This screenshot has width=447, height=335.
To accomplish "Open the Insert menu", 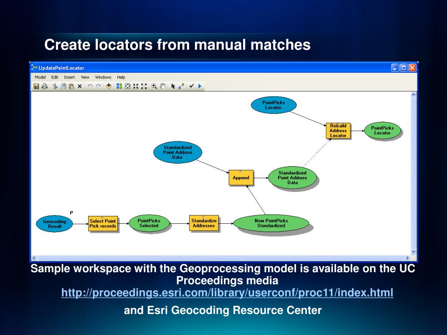I will (x=69, y=77).
